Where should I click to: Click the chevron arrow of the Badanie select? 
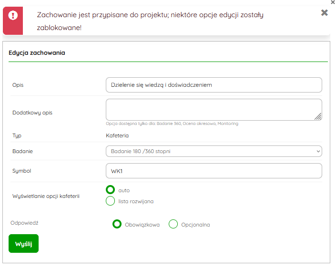pyautogui.click(x=318, y=151)
